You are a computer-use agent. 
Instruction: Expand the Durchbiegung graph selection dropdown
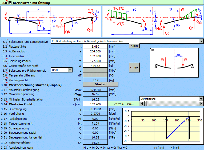[x=201, y=99]
